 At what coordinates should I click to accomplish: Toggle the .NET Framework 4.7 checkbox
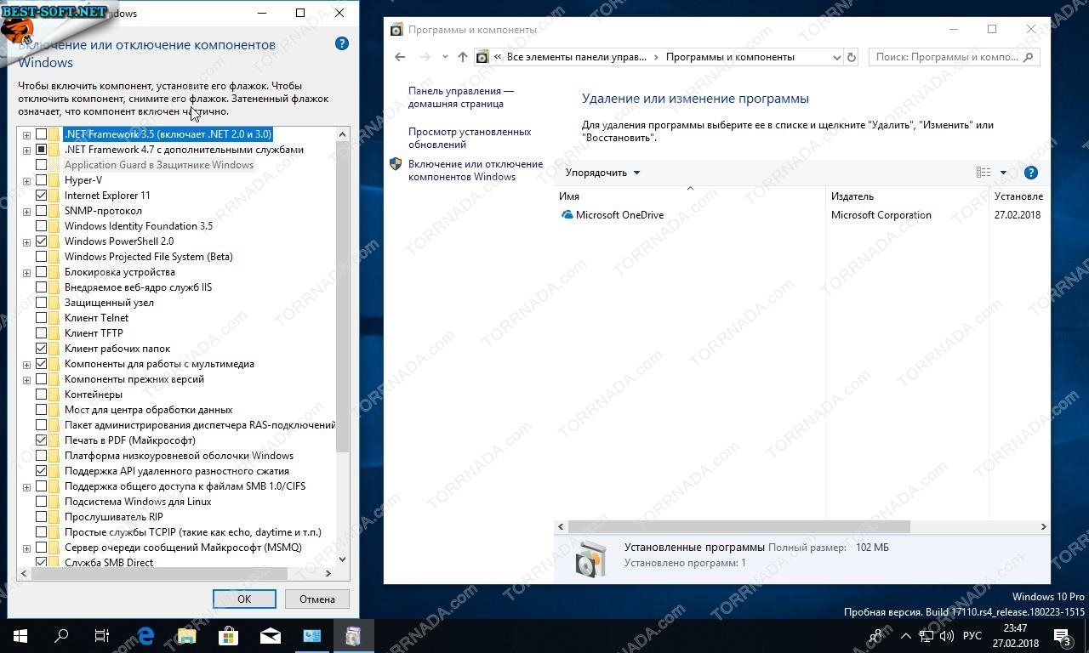[41, 150]
